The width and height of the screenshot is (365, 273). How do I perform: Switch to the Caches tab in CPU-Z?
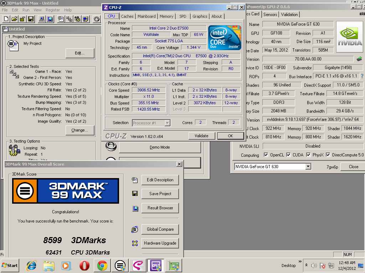tap(127, 16)
